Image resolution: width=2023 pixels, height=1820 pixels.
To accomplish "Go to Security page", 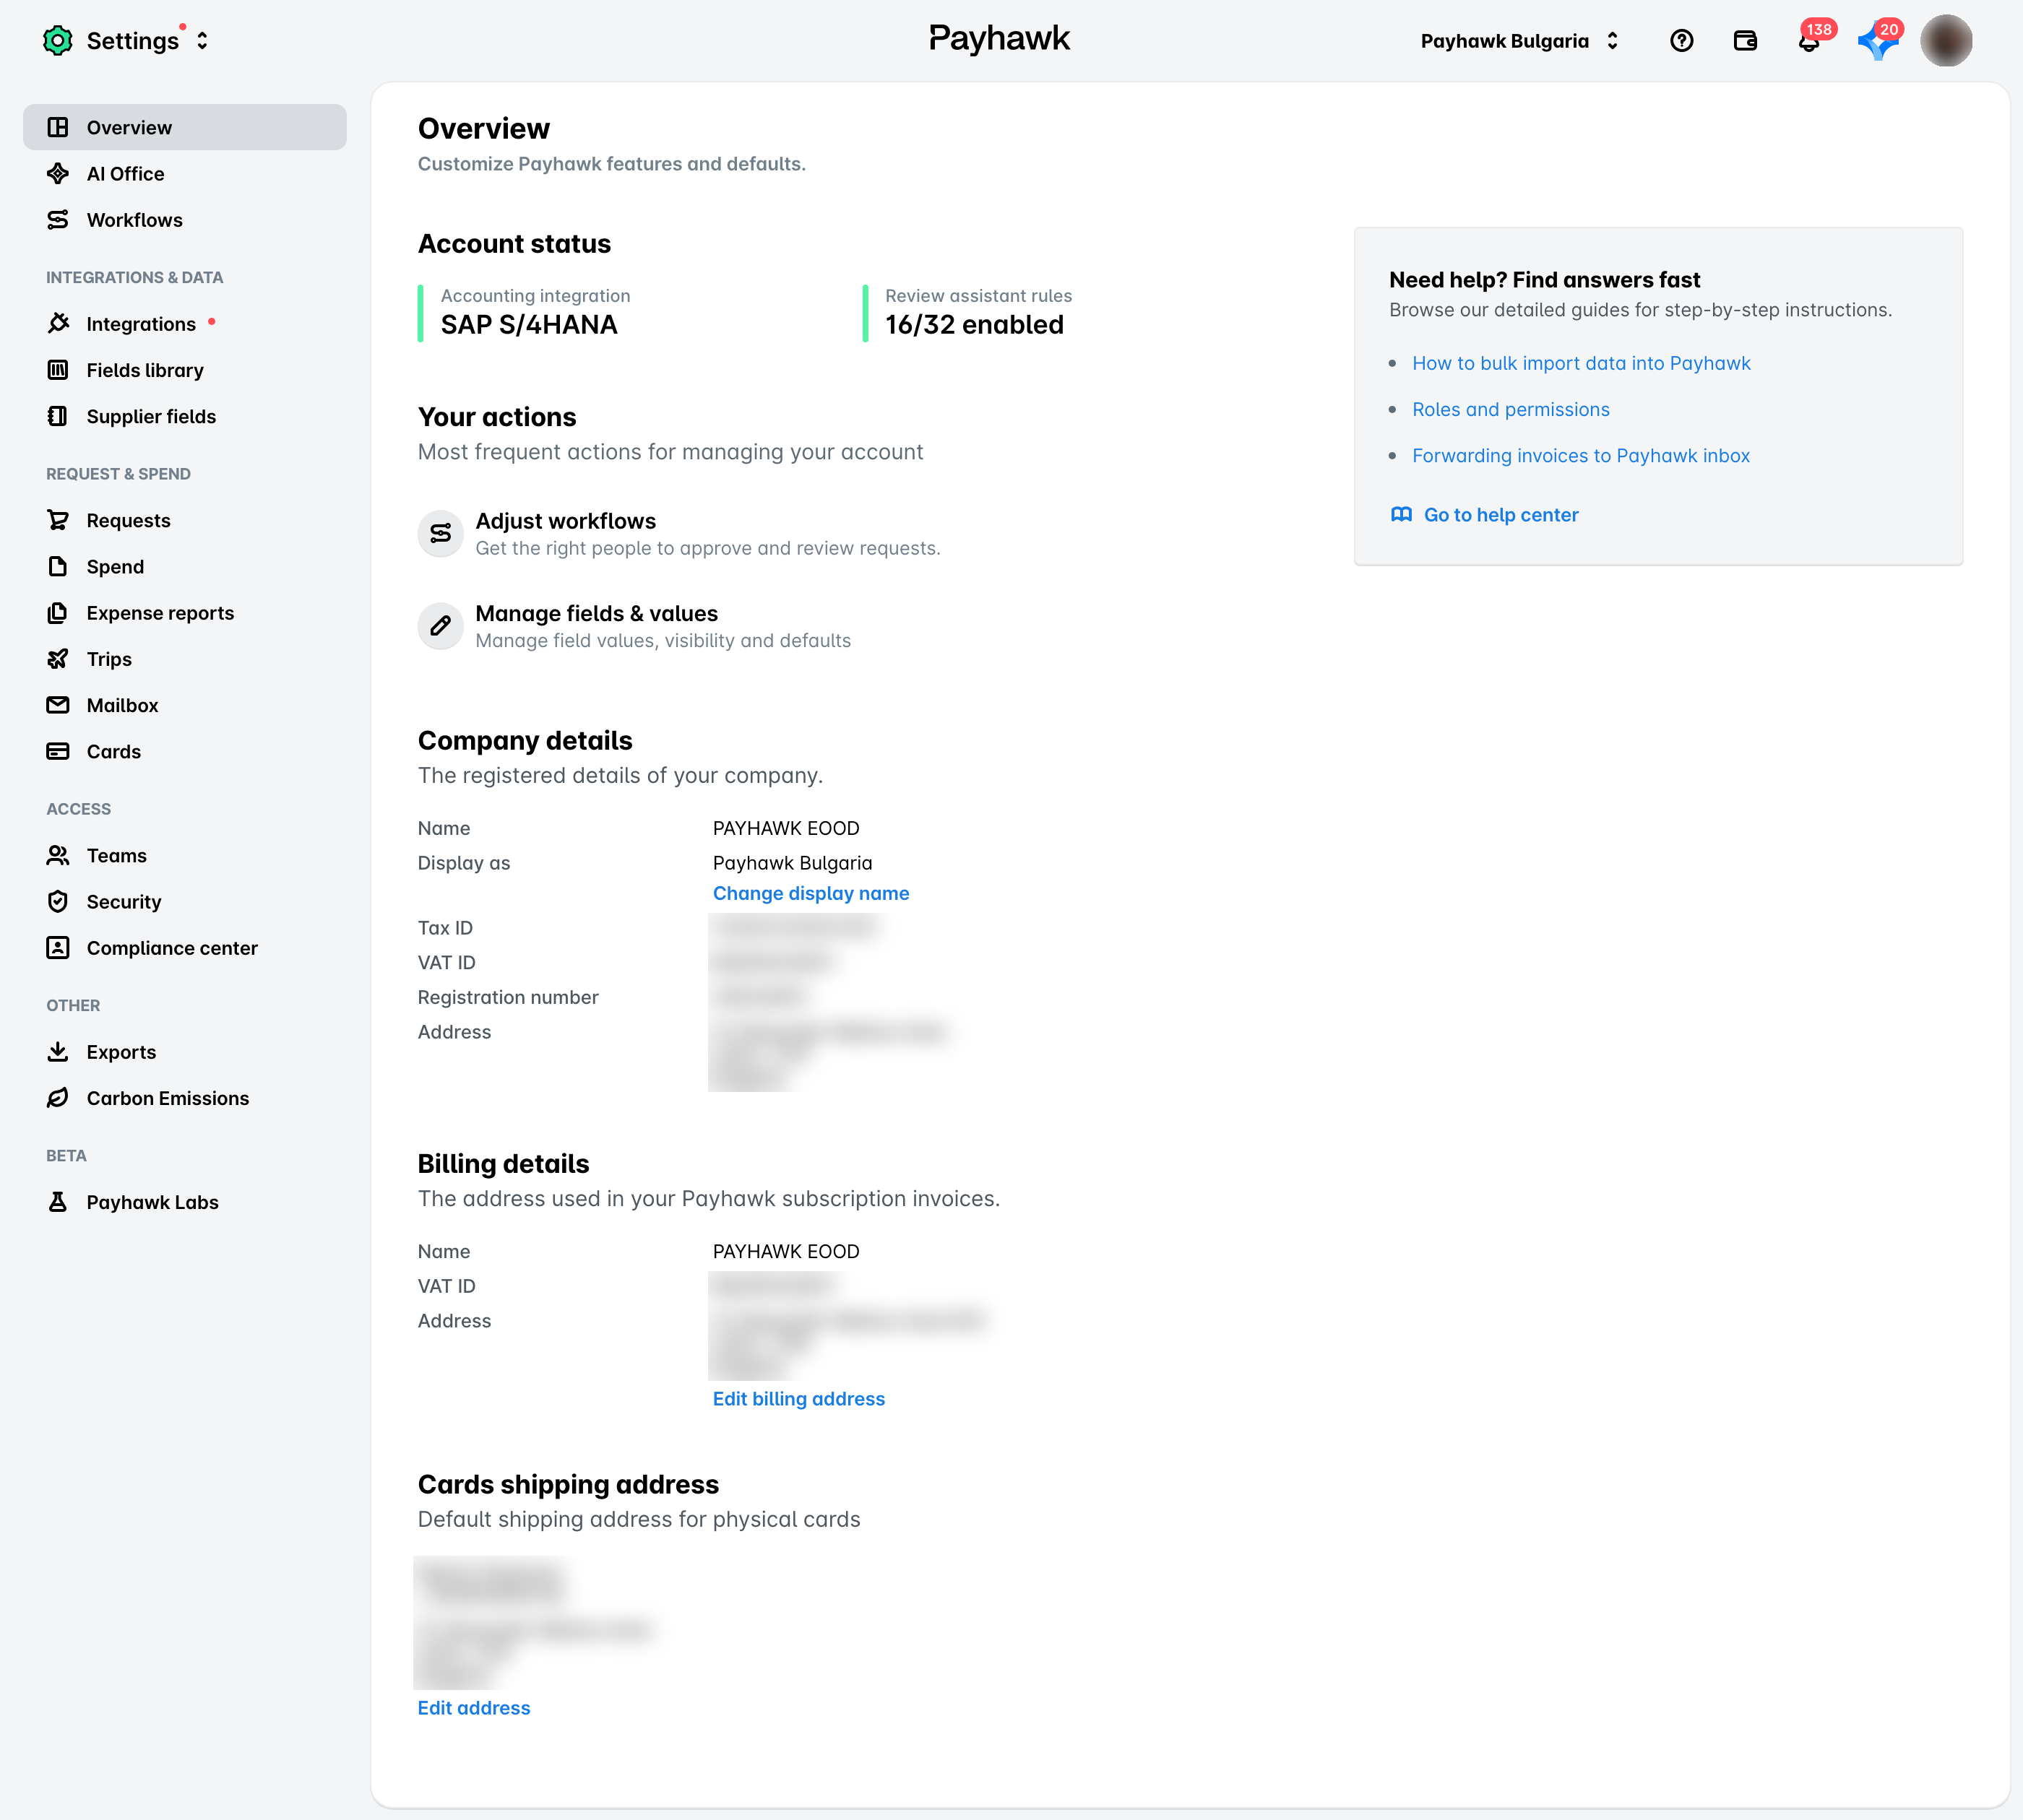I will pyautogui.click(x=185, y=901).
